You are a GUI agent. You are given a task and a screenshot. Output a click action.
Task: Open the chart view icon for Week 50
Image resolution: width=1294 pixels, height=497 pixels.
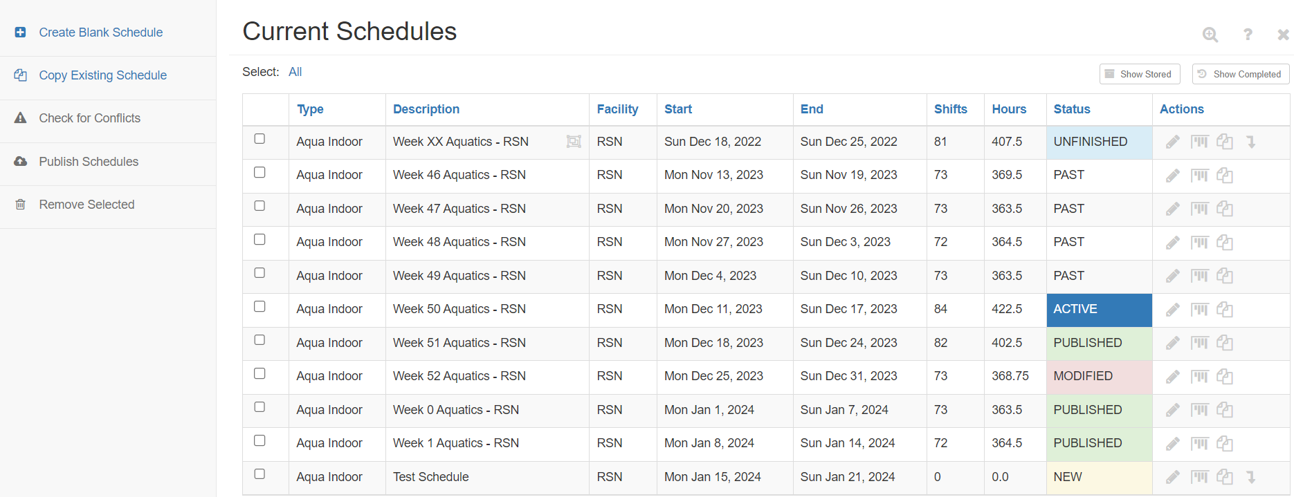[x=1199, y=310]
